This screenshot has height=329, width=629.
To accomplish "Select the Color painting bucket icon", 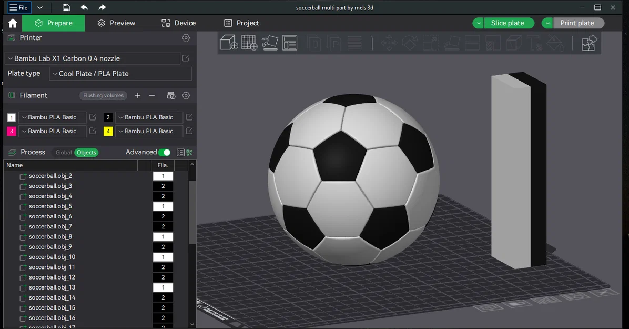I will pyautogui.click(x=555, y=43).
